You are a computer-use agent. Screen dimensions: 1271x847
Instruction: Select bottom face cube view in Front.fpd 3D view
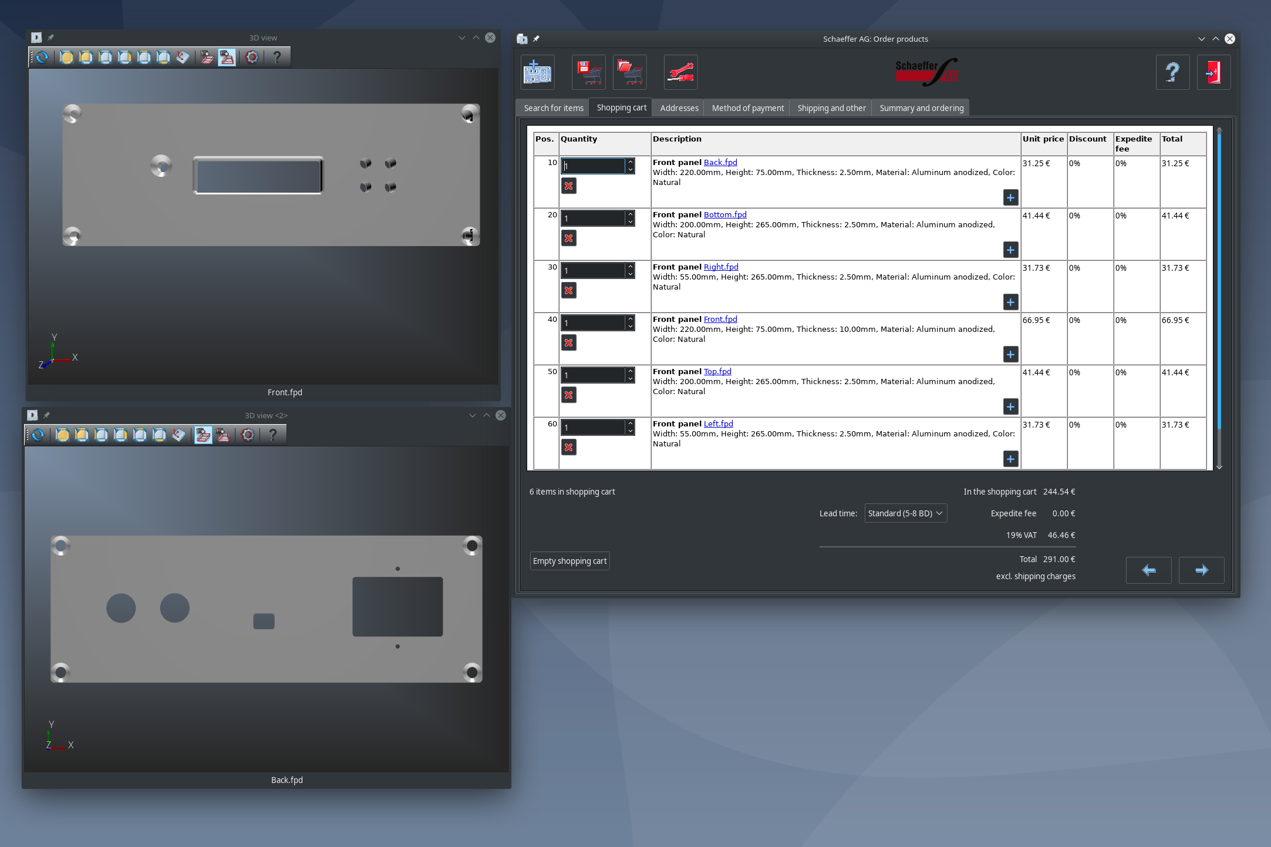click(x=163, y=57)
